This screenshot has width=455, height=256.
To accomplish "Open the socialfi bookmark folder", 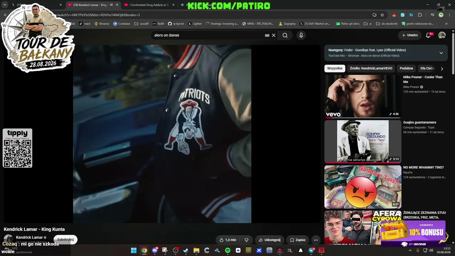I will click(141, 24).
